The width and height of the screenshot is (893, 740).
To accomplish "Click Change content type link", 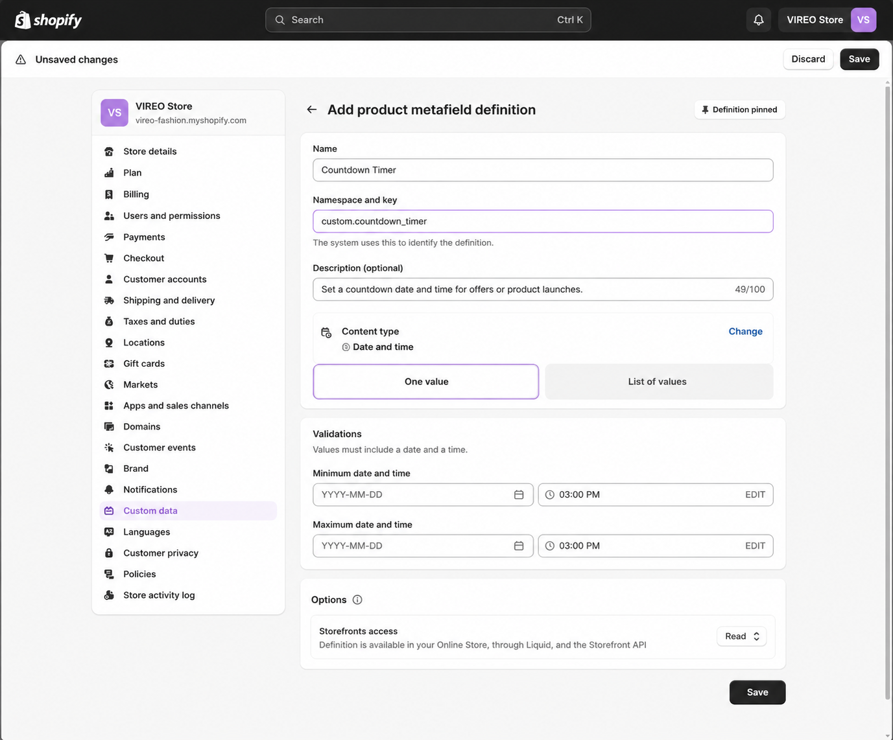I will (x=745, y=331).
